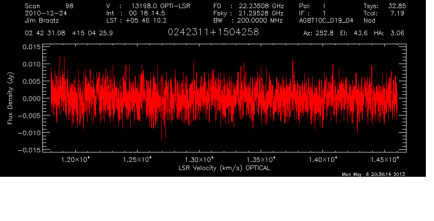Click rest frequency 22.23508 GHz
The width and height of the screenshot is (434, 221).
point(261,6)
